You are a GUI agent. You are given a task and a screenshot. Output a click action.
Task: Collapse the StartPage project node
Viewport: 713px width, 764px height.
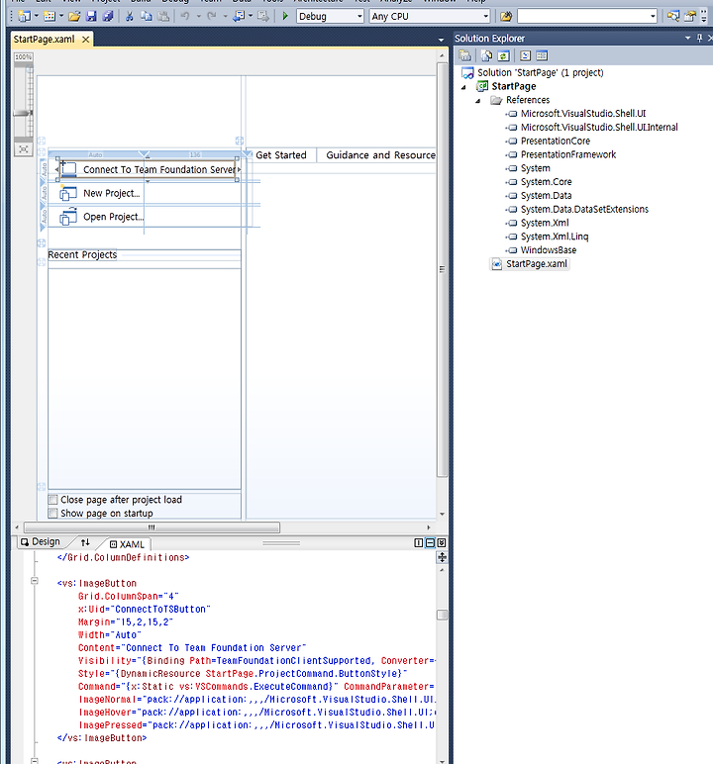[463, 87]
